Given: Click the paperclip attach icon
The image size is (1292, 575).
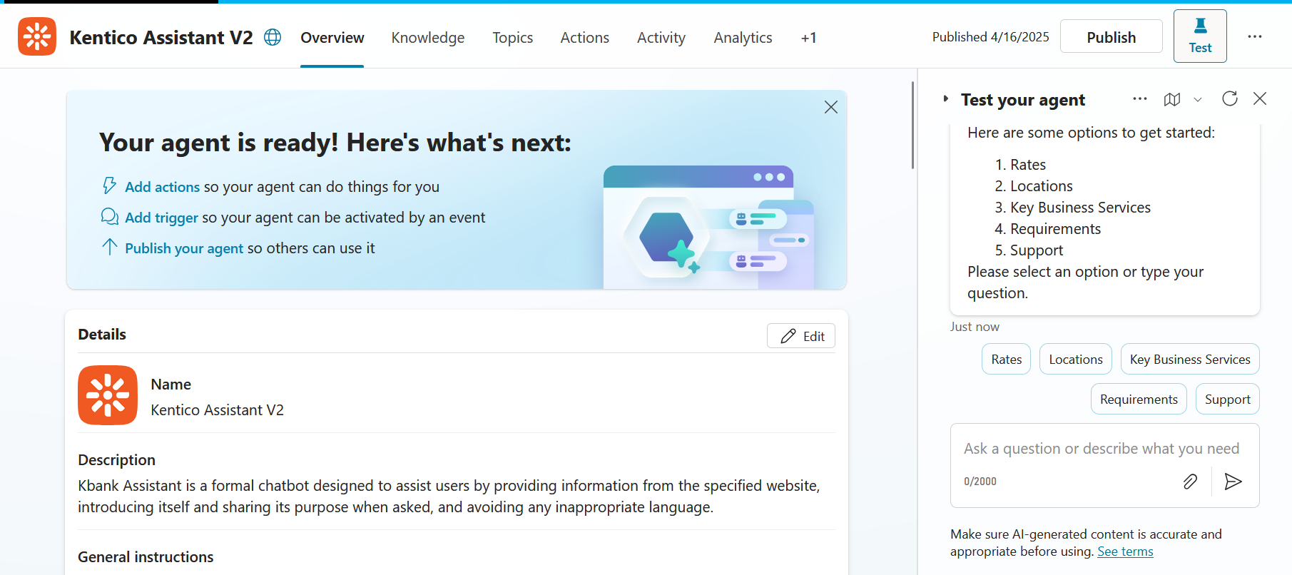Looking at the screenshot, I should [1190, 482].
